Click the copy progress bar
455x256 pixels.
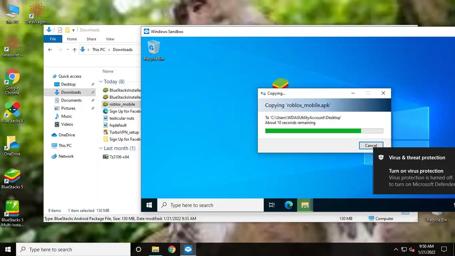point(324,131)
